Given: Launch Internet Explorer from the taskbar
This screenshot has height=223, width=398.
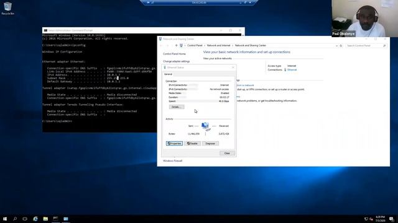Looking at the screenshot, I should coord(35,219).
